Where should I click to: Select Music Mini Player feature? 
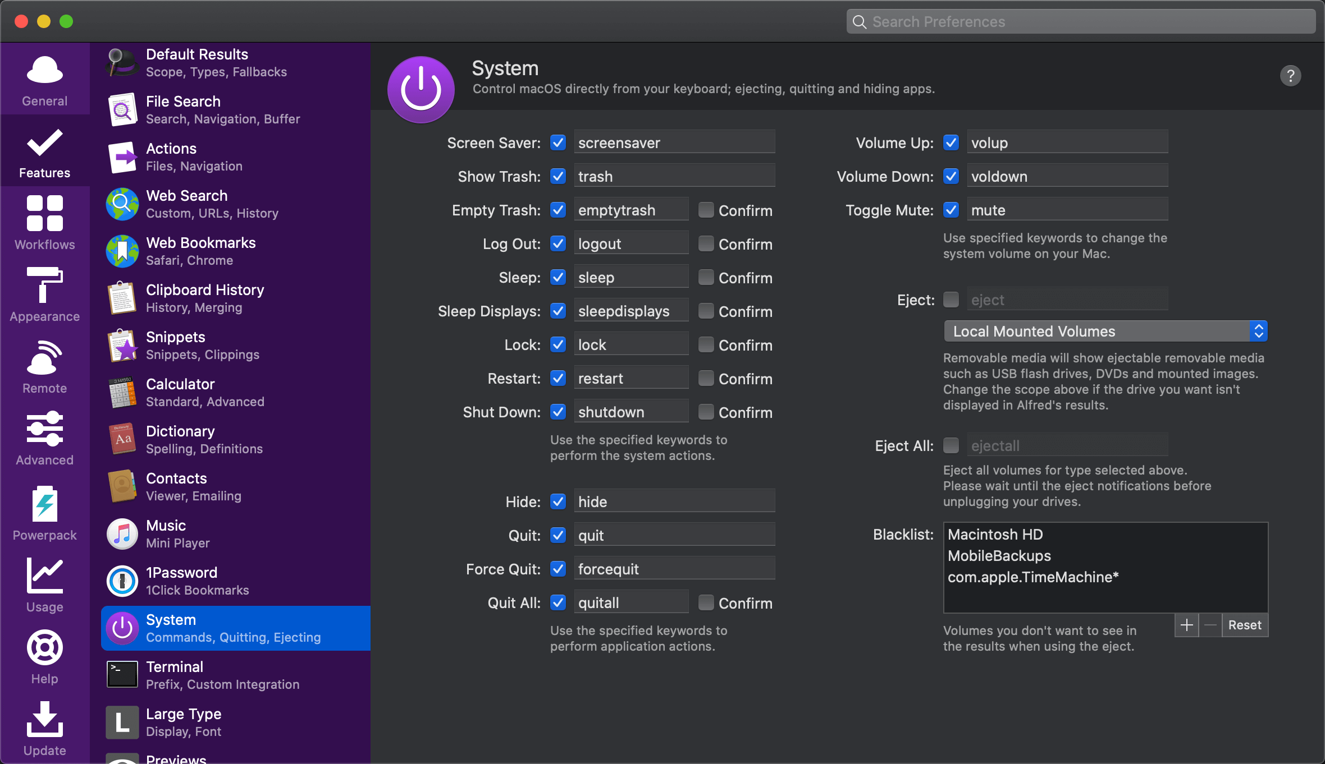[236, 534]
